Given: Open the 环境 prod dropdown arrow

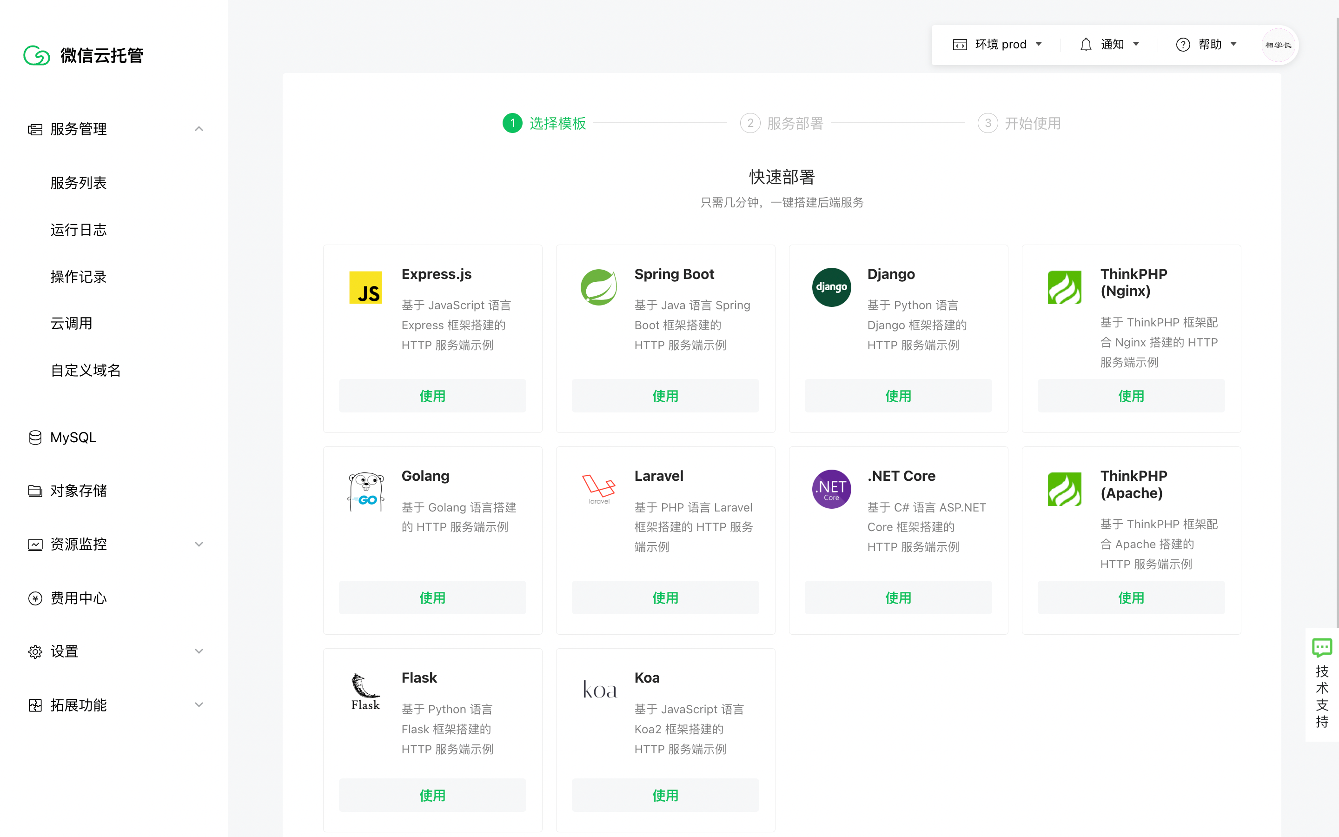Looking at the screenshot, I should tap(1039, 44).
